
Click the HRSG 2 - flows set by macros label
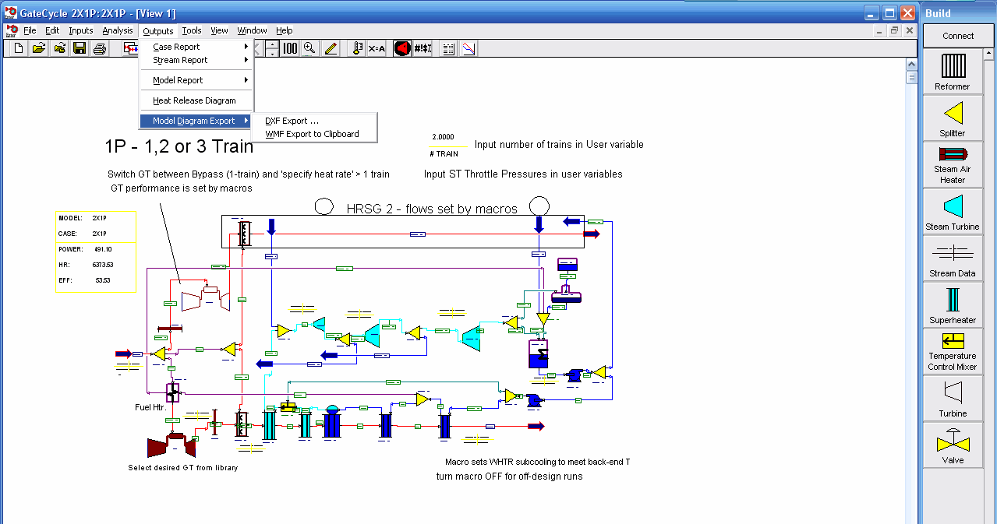click(431, 209)
